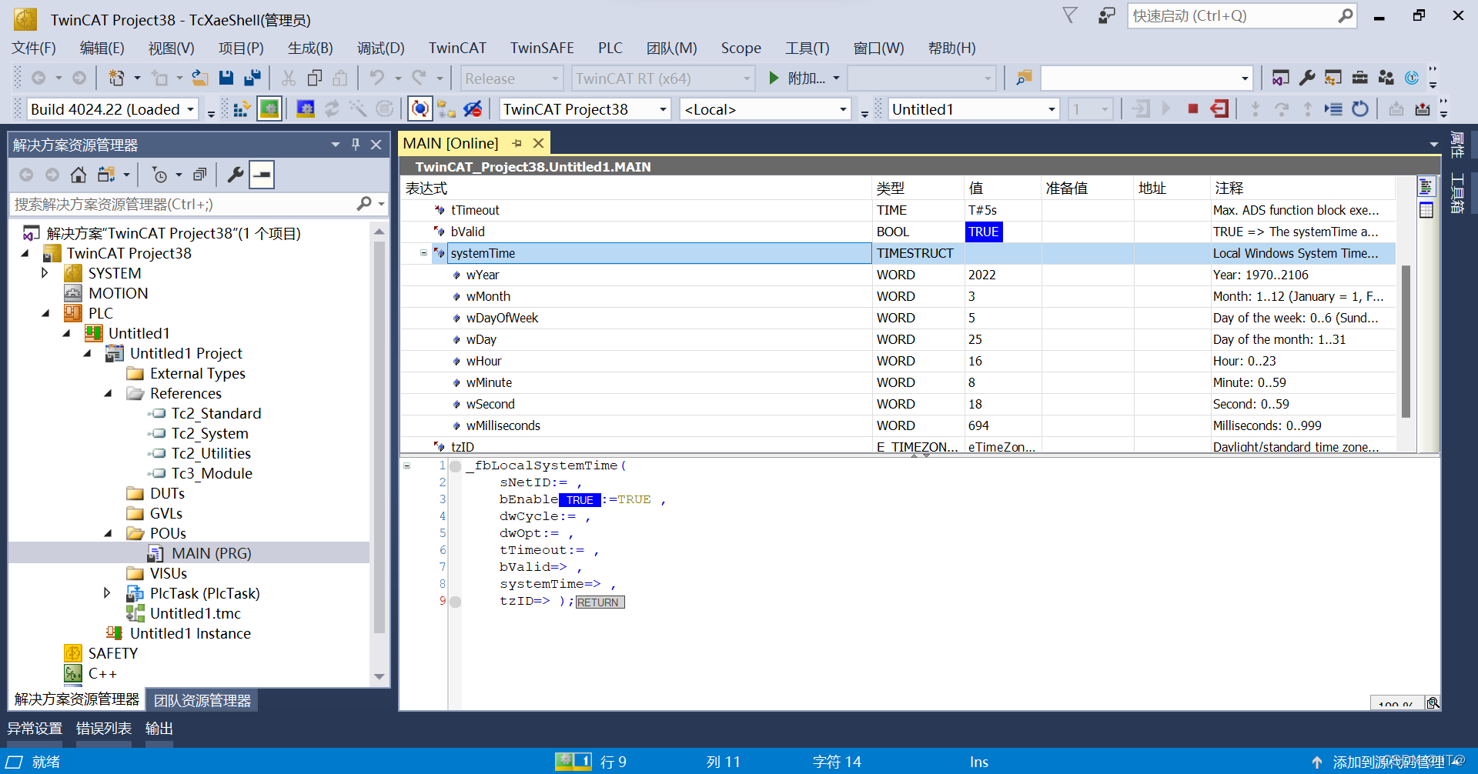Open the Toolbox briefcase icon
1478x774 pixels.
coord(1359,78)
